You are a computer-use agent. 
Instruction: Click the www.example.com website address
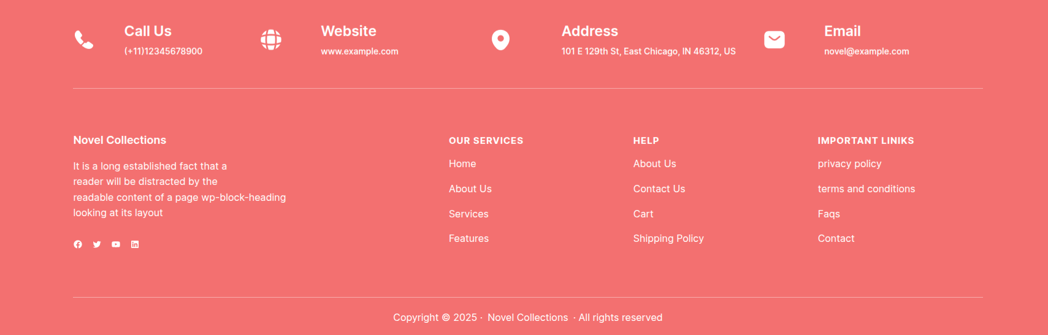click(x=359, y=51)
